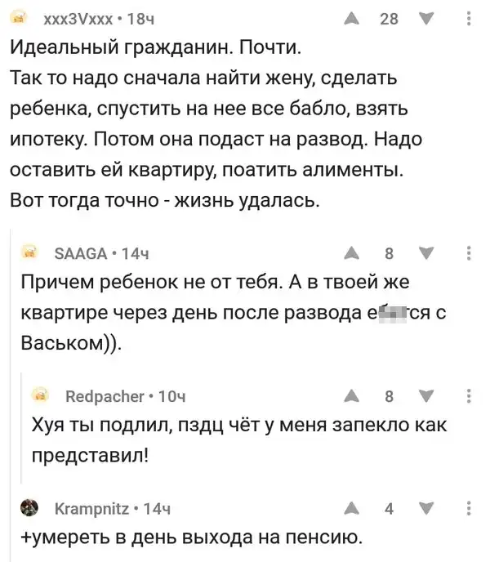Visit the Redpacher username link

coord(103,397)
